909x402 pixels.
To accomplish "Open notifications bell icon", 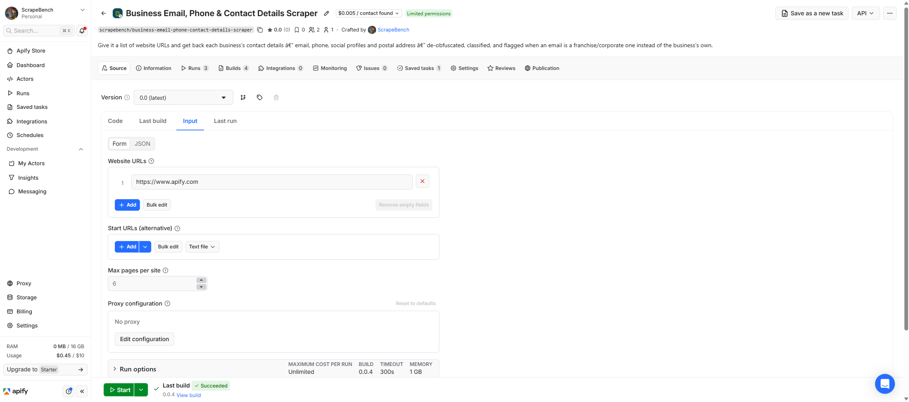I will pos(82,31).
